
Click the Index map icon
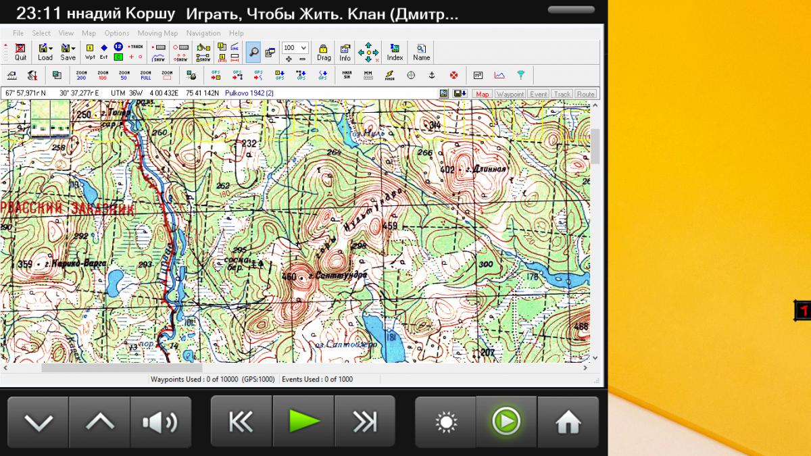(395, 51)
